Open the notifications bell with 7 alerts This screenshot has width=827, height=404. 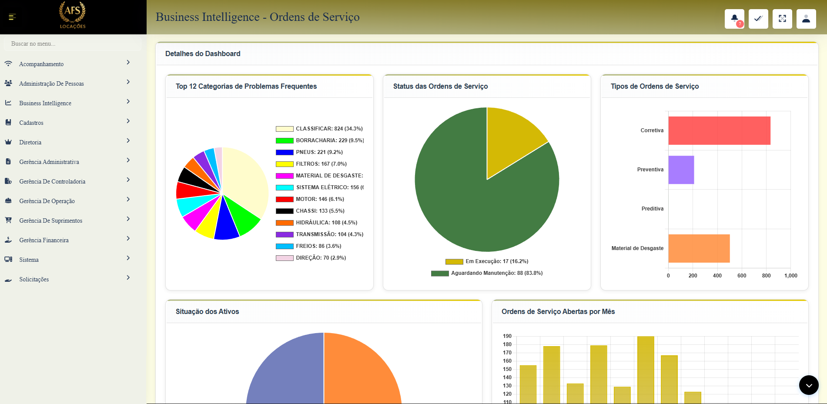(734, 19)
